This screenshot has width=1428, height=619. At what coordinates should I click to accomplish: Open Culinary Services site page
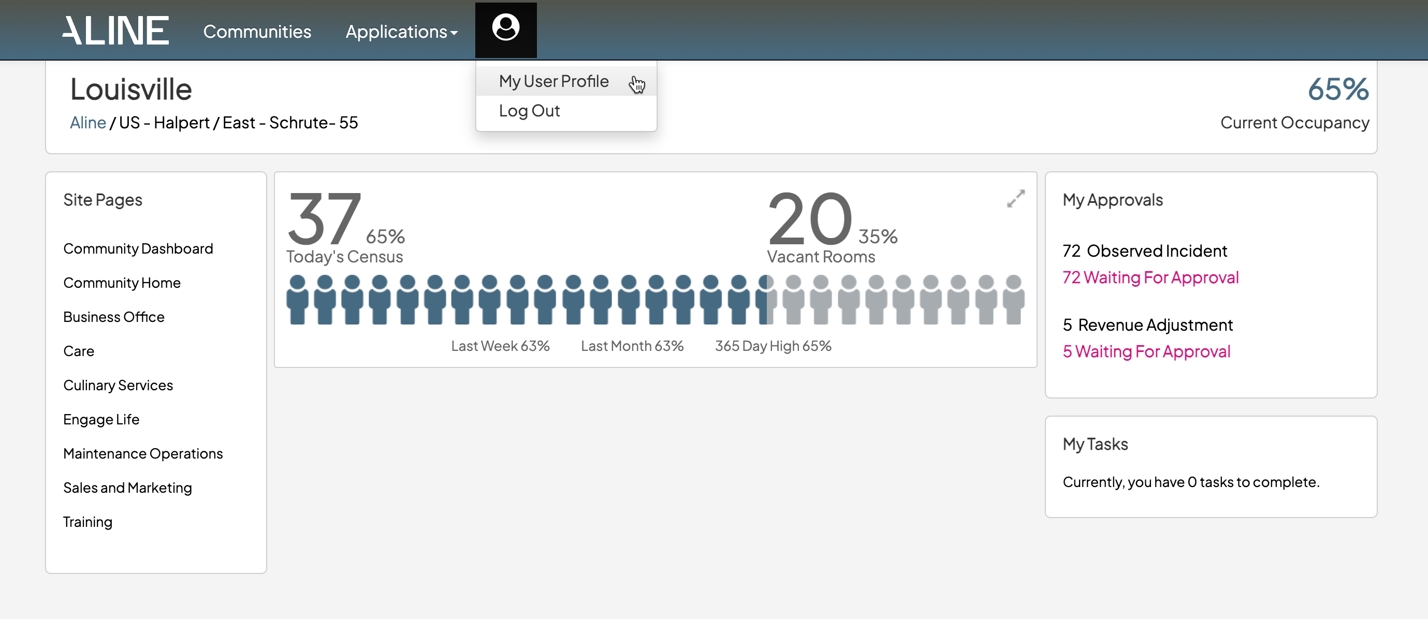[x=118, y=385]
